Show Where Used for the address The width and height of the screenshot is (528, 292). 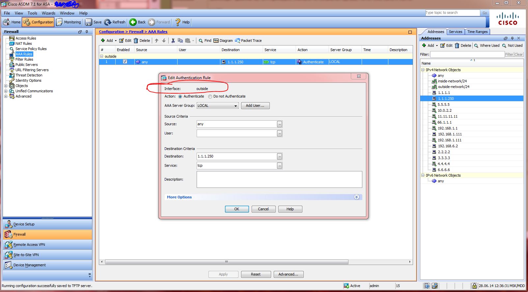[487, 45]
